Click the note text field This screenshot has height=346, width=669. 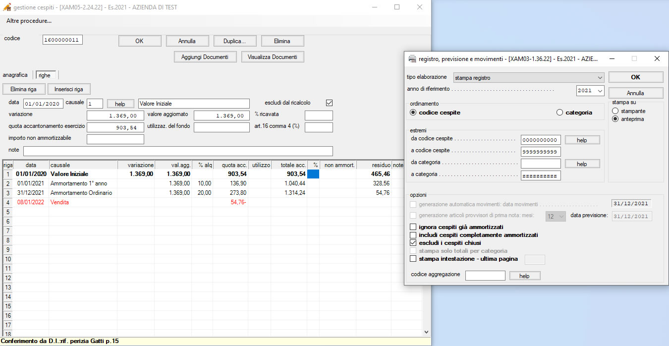[178, 151]
